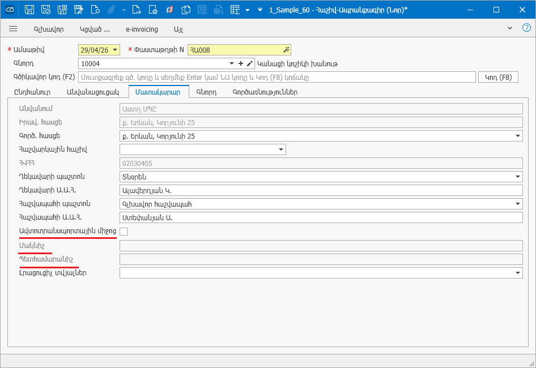Open the Այլ menu
536x368 pixels.
coord(178,29)
